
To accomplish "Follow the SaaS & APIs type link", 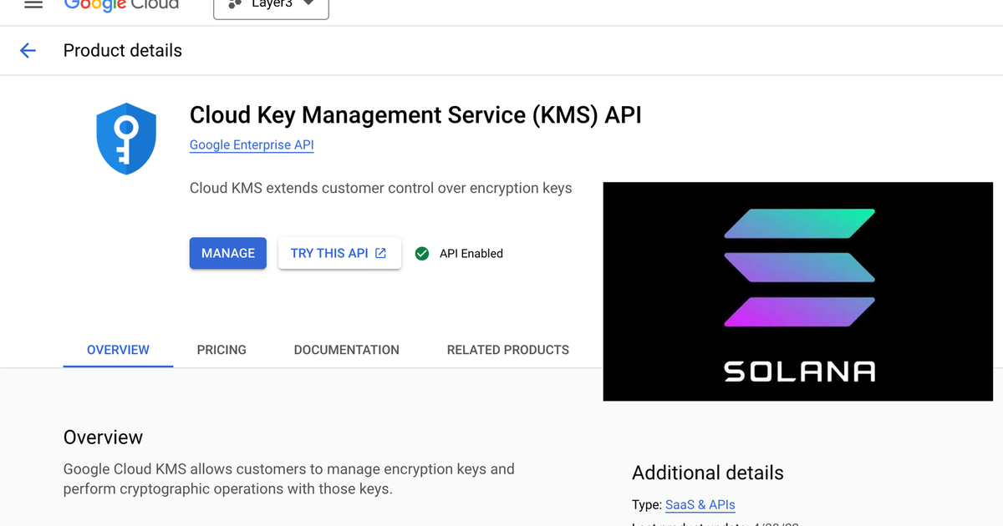I will pos(700,504).
